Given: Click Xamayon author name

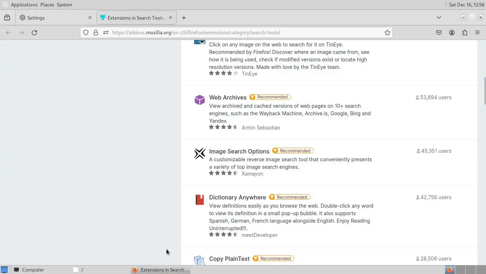Looking at the screenshot, I should coord(252,174).
